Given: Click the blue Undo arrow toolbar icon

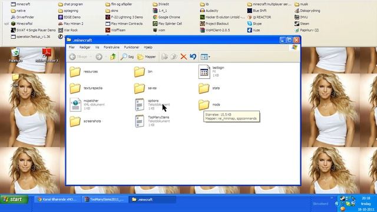Looking at the screenshot, I should 193,57.
